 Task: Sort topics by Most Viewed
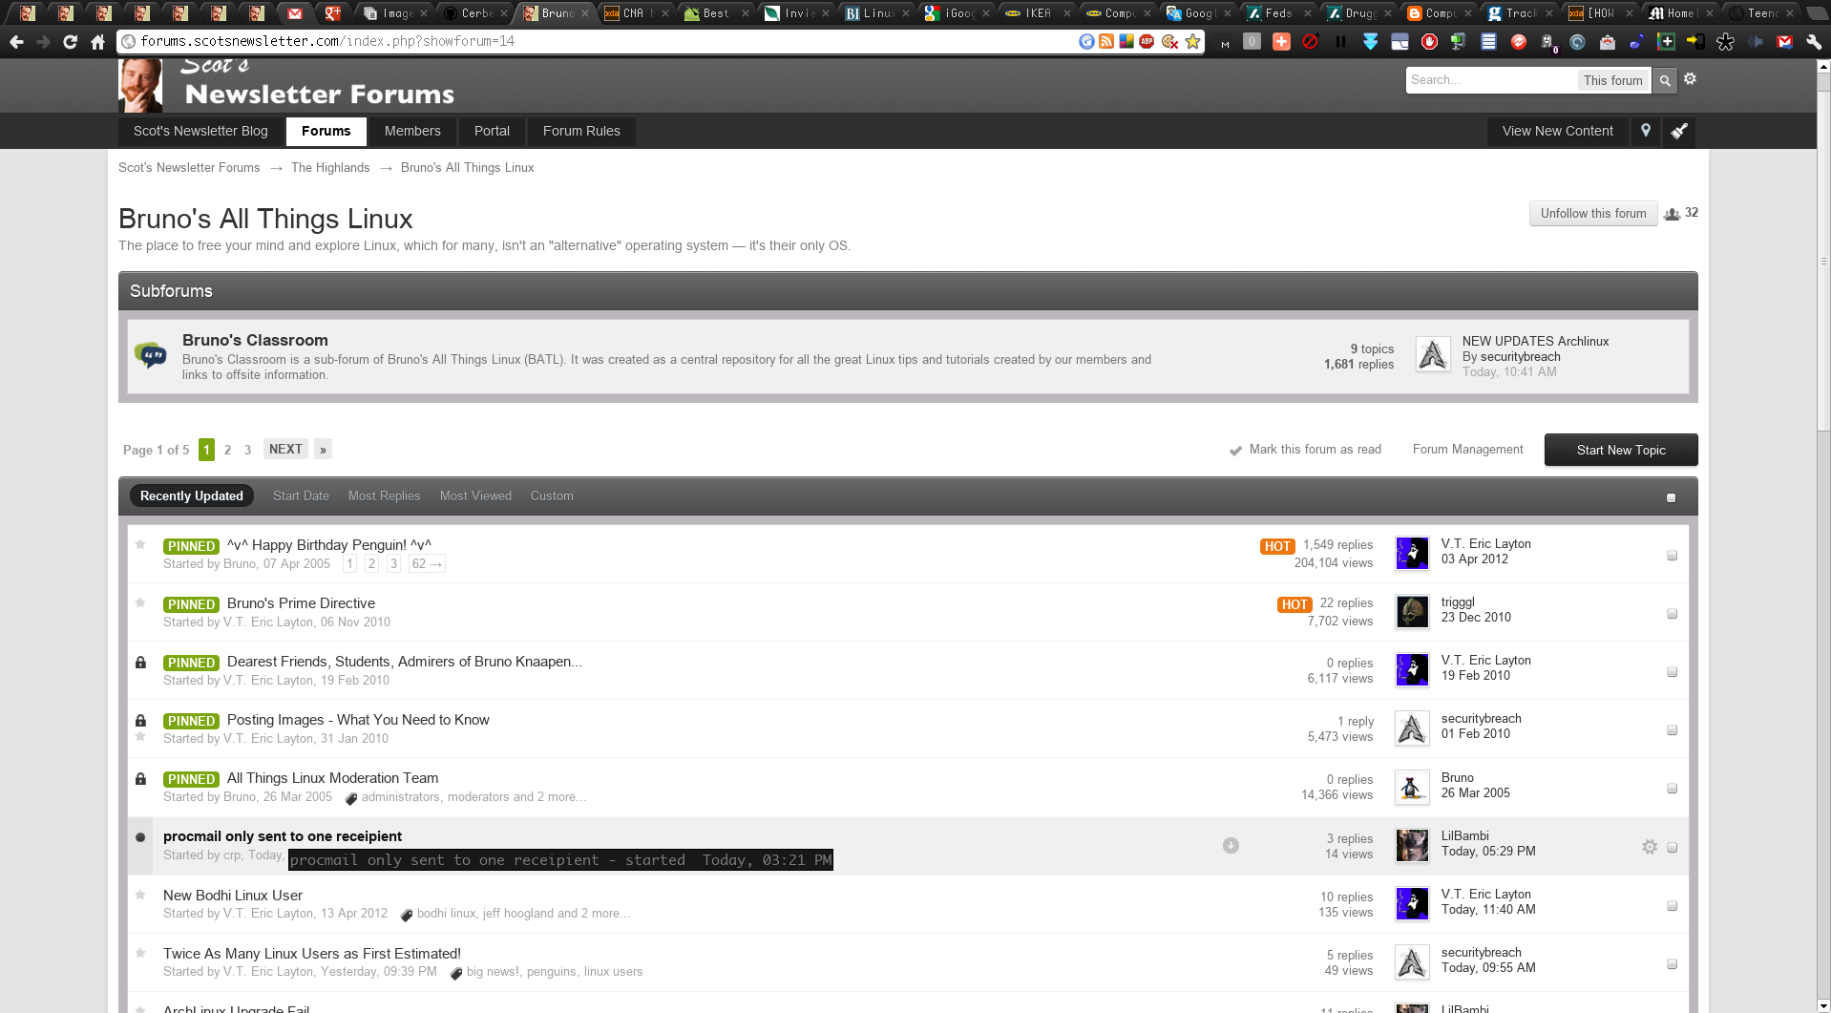475,496
